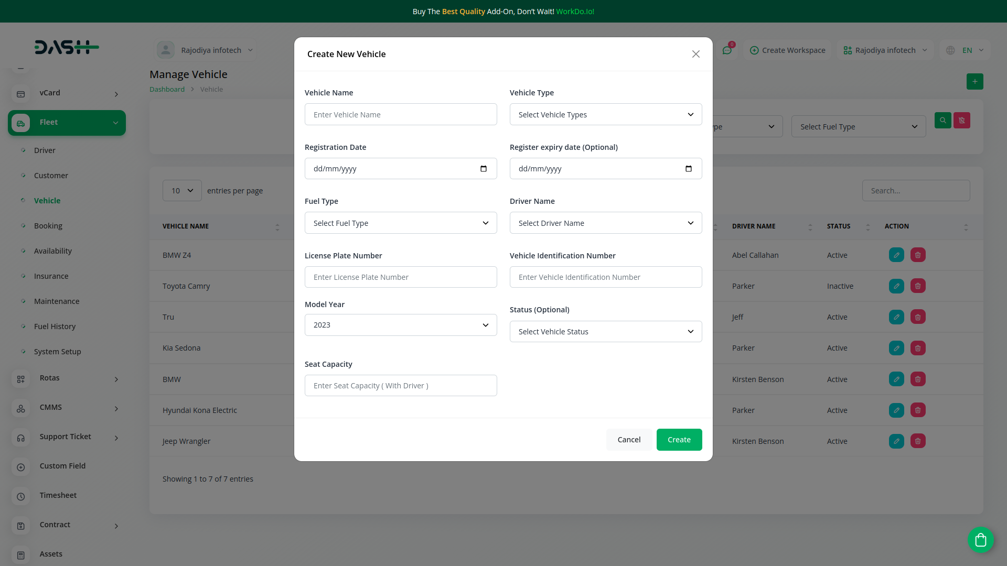Viewport: 1007px width, 566px height.
Task: Click the green search filter icon
Action: point(942,120)
